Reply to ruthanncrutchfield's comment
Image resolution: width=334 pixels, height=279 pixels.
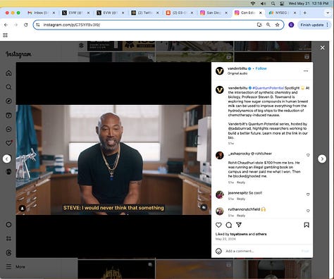point(241,216)
